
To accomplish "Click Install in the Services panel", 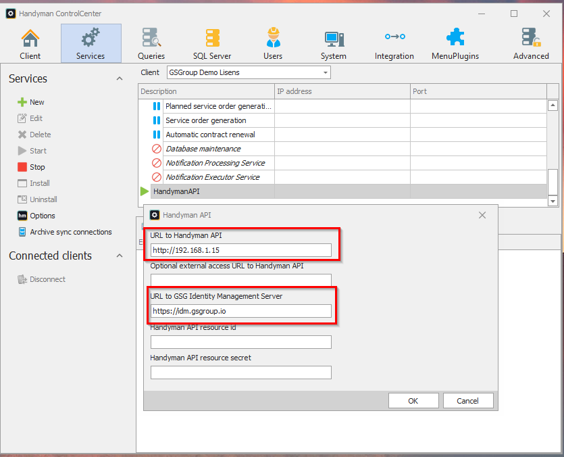I will [34, 183].
